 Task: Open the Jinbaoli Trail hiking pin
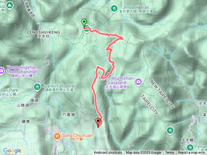coord(114,9)
